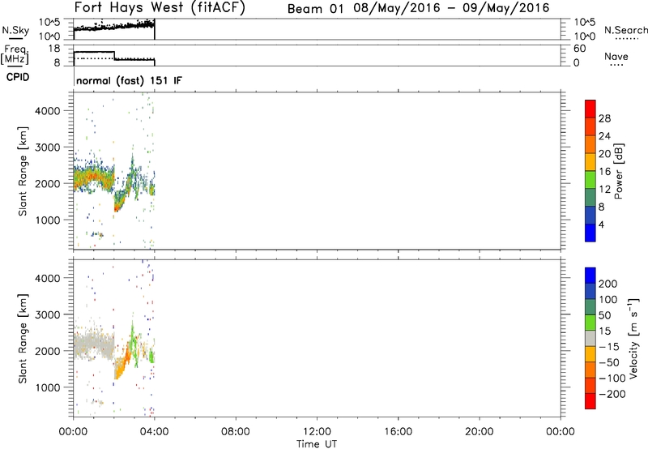This screenshot has width=648, height=449.
Task: Click the 'Slant Range [km]' label of power panel
Action: 23,171
